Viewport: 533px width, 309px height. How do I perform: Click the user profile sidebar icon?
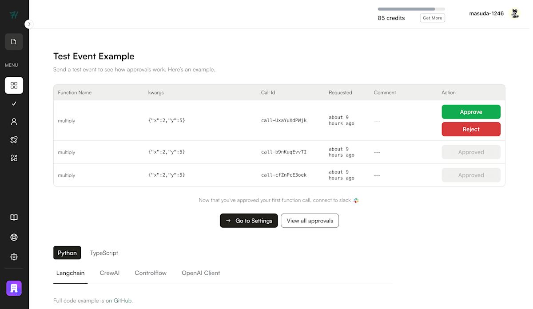pos(14,122)
